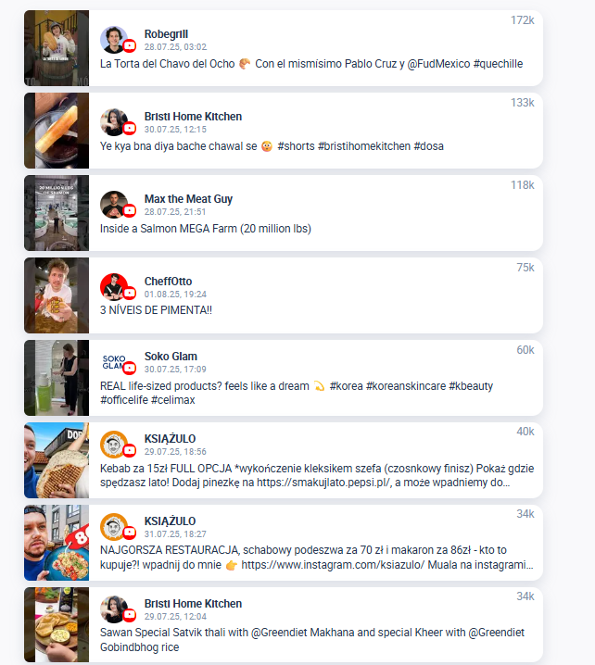Open the Robegrill channel name link
595x665 pixels.
coord(166,34)
